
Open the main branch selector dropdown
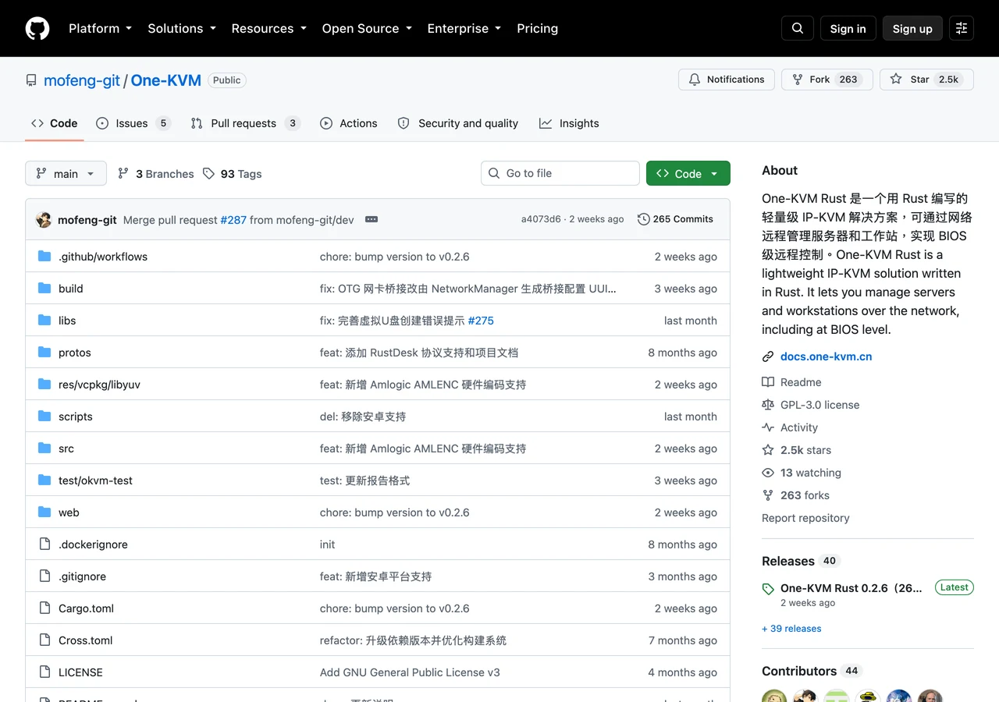tap(66, 173)
